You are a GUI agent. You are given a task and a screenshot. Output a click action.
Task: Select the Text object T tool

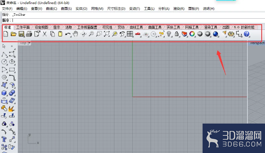(x=4, y=139)
